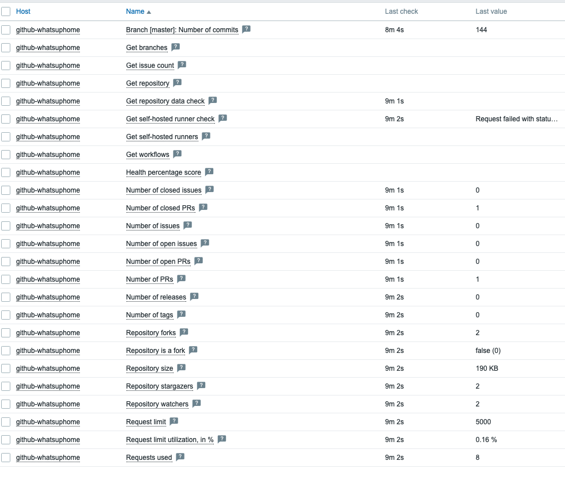565x480 pixels.
Task: Sort items by the Host column header
Action: tap(24, 11)
